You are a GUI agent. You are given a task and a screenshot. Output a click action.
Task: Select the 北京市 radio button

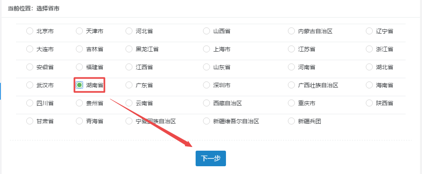point(30,31)
